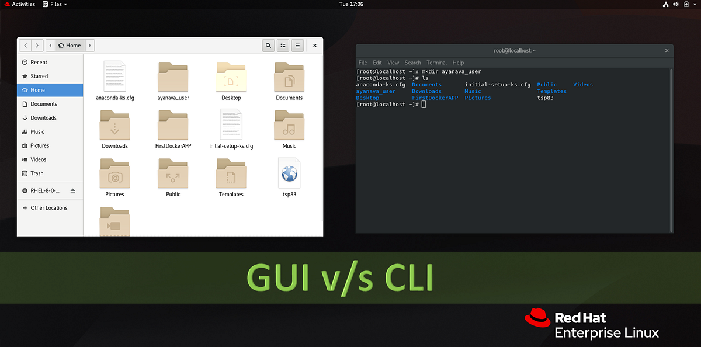Open Trash from the Files sidebar
This screenshot has width=701, height=347.
coord(35,173)
